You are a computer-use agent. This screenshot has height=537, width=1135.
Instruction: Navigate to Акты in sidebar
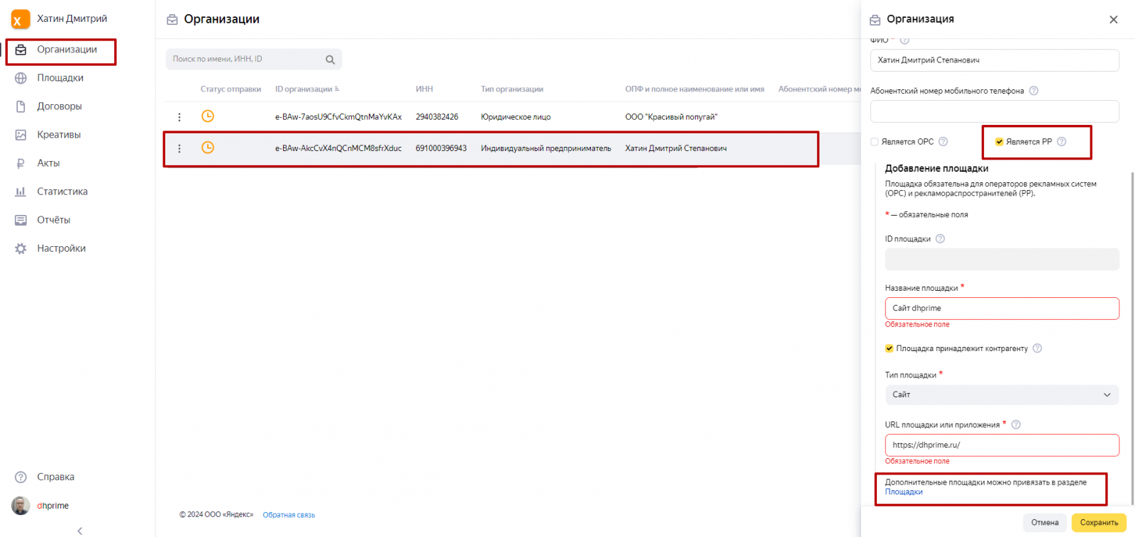[x=48, y=163]
